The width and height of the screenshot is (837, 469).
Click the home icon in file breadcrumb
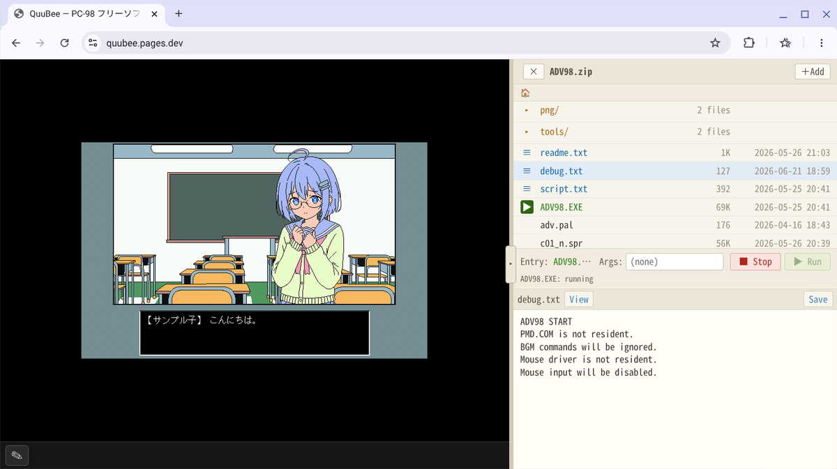(525, 93)
